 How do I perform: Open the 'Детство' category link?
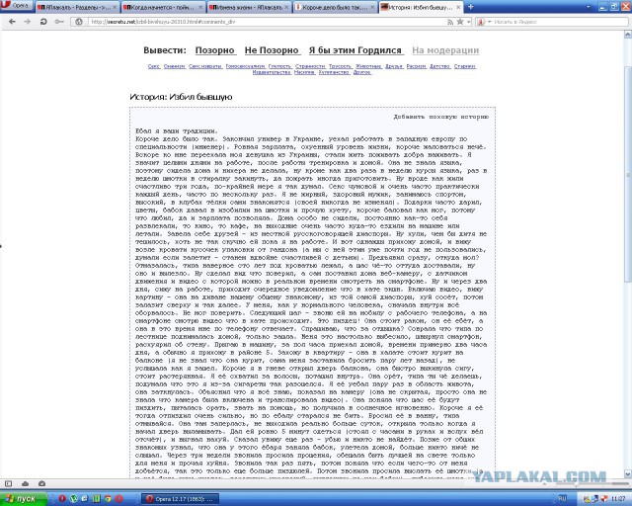tap(439, 66)
